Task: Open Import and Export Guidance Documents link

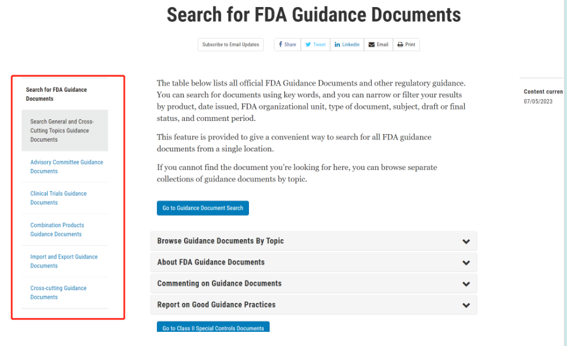Action: click(64, 261)
